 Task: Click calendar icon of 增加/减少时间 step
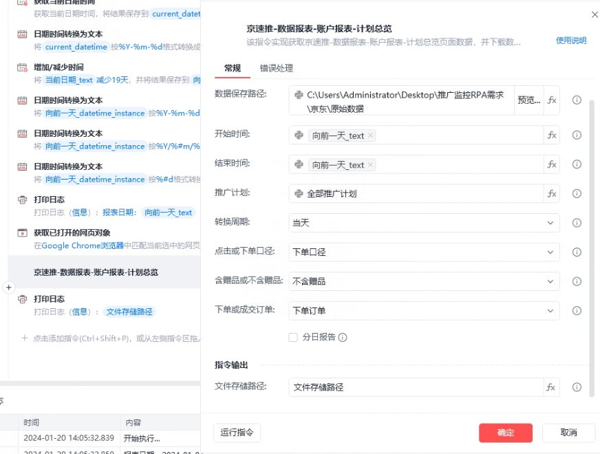click(x=22, y=67)
